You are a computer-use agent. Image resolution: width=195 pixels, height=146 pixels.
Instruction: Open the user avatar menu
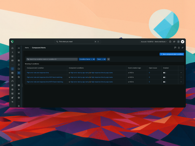178,42
